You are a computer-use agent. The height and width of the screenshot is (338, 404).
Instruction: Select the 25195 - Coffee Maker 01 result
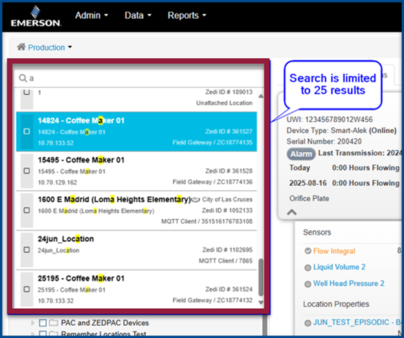tap(137, 289)
